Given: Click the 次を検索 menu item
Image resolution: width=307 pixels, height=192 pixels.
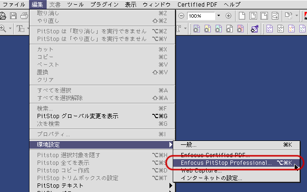Looking at the screenshot, I should pyautogui.click(x=102, y=124).
